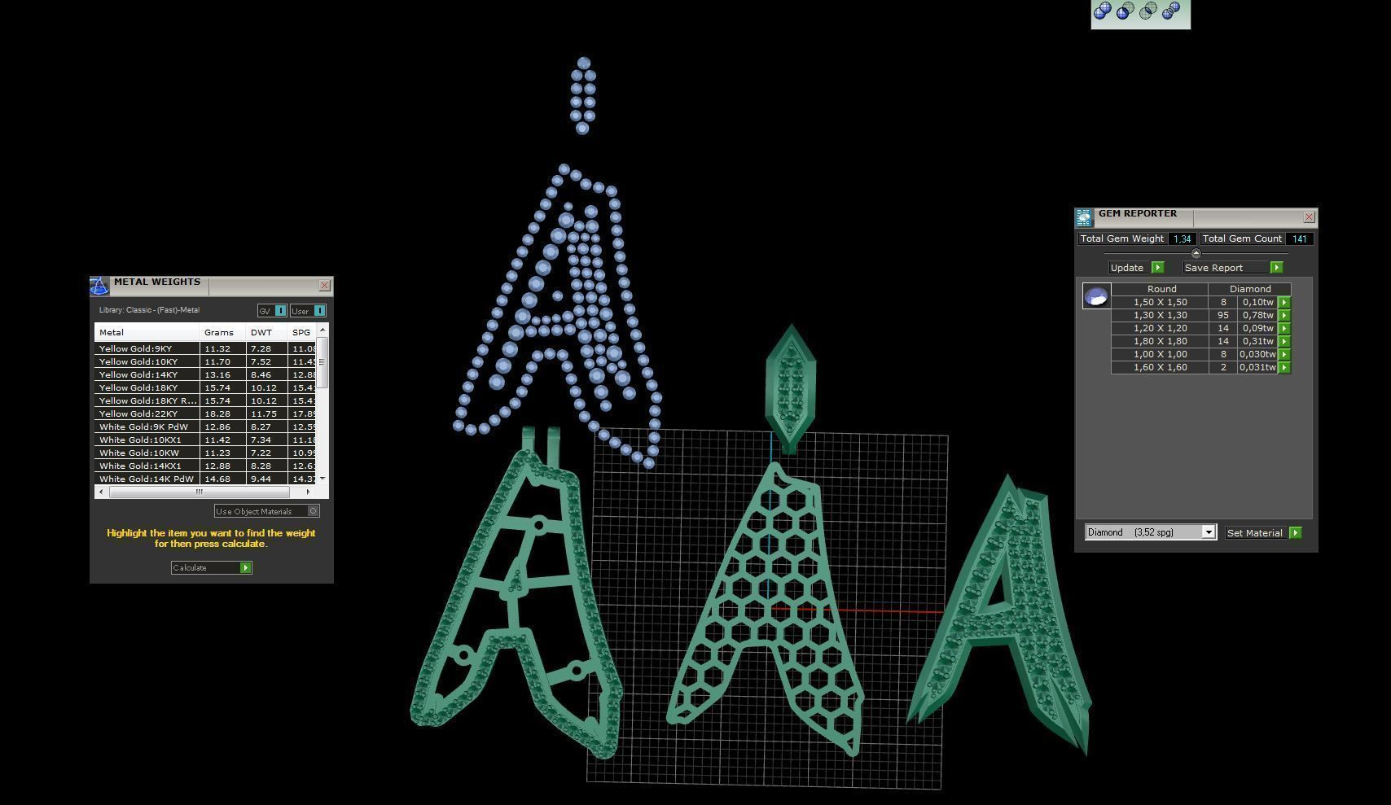
Task: Select White Gold:14KX1 row
Action: tap(205, 466)
